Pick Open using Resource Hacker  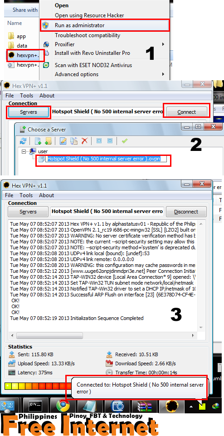(x=89, y=15)
